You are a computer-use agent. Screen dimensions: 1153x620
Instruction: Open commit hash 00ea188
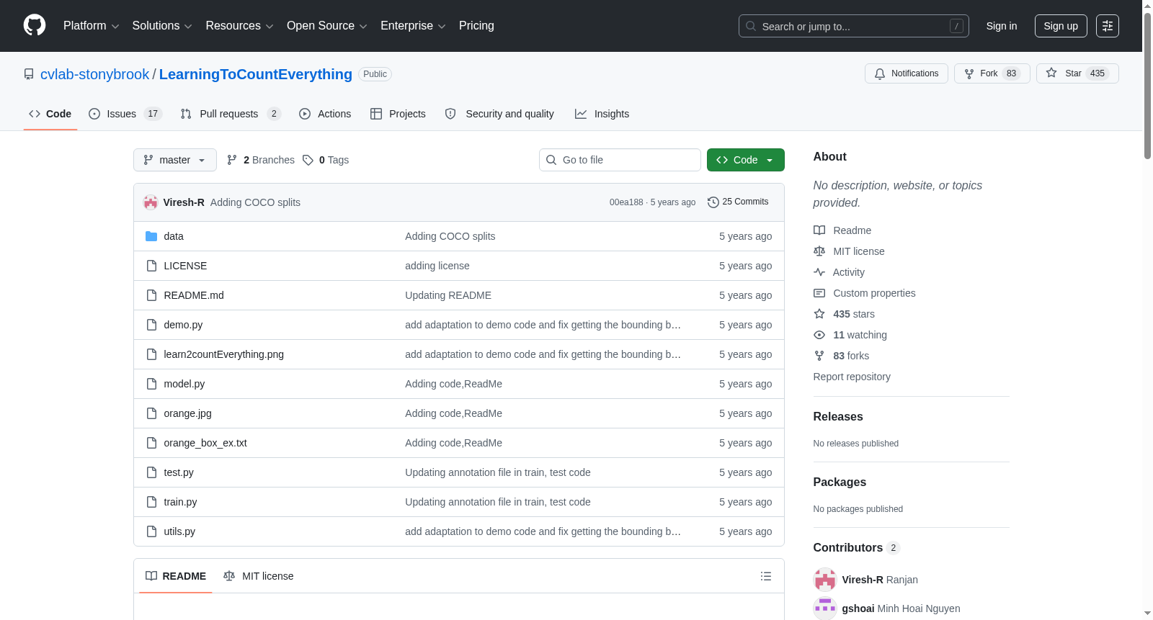click(626, 202)
